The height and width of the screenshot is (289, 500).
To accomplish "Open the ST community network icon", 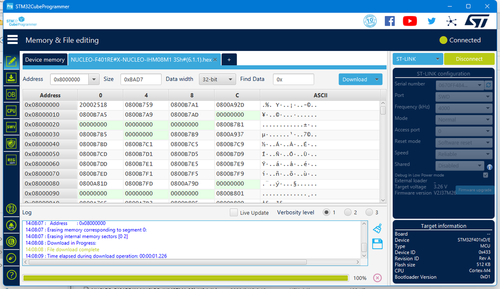I will point(451,21).
